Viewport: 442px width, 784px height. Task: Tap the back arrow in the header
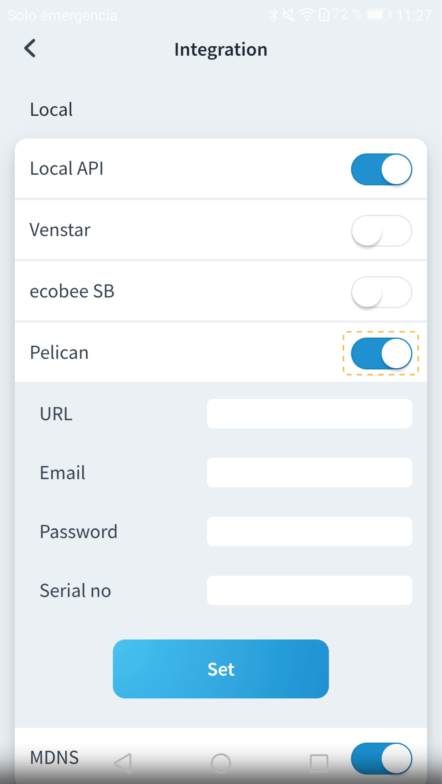click(30, 48)
